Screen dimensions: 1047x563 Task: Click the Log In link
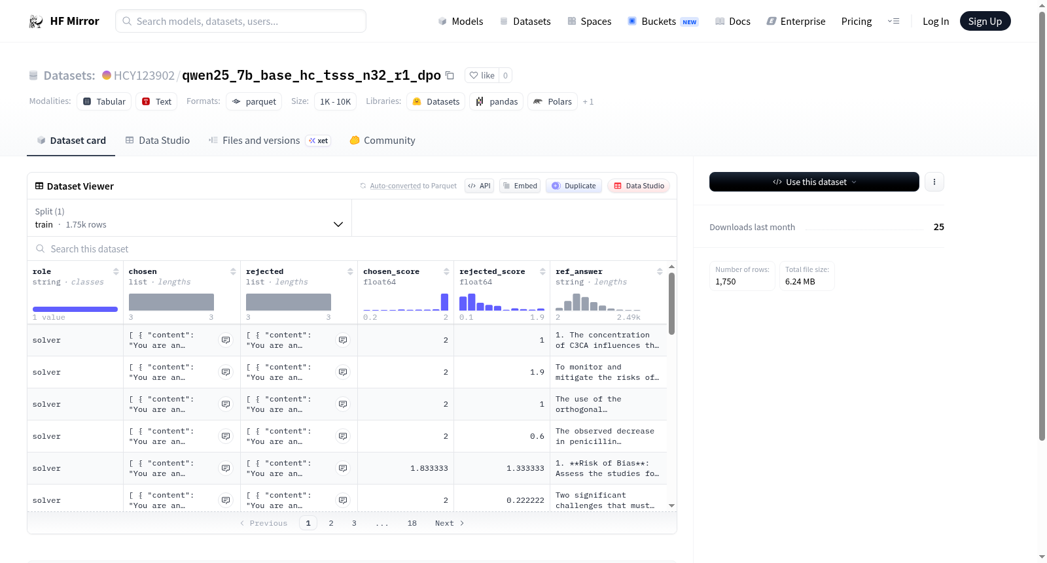tap(936, 22)
